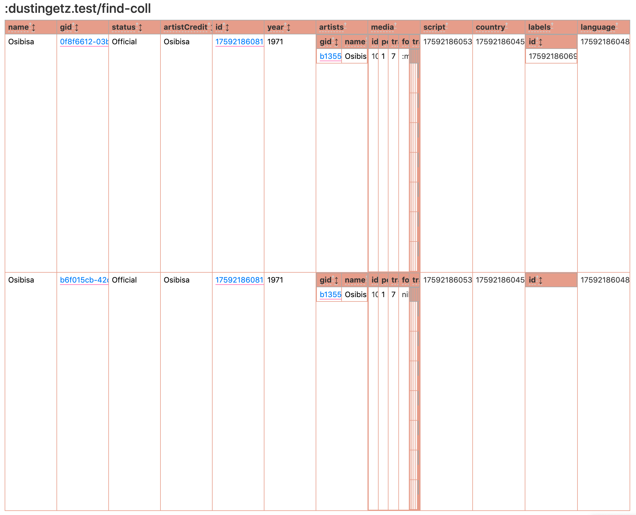This screenshot has height=515, width=636.
Task: Sort by status using its arrow icon
Action: pos(140,28)
